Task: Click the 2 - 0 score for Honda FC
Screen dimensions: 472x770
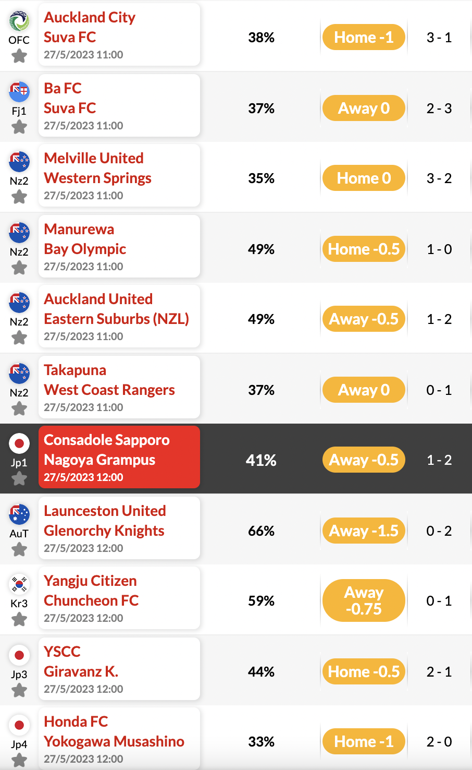Action: click(x=439, y=741)
